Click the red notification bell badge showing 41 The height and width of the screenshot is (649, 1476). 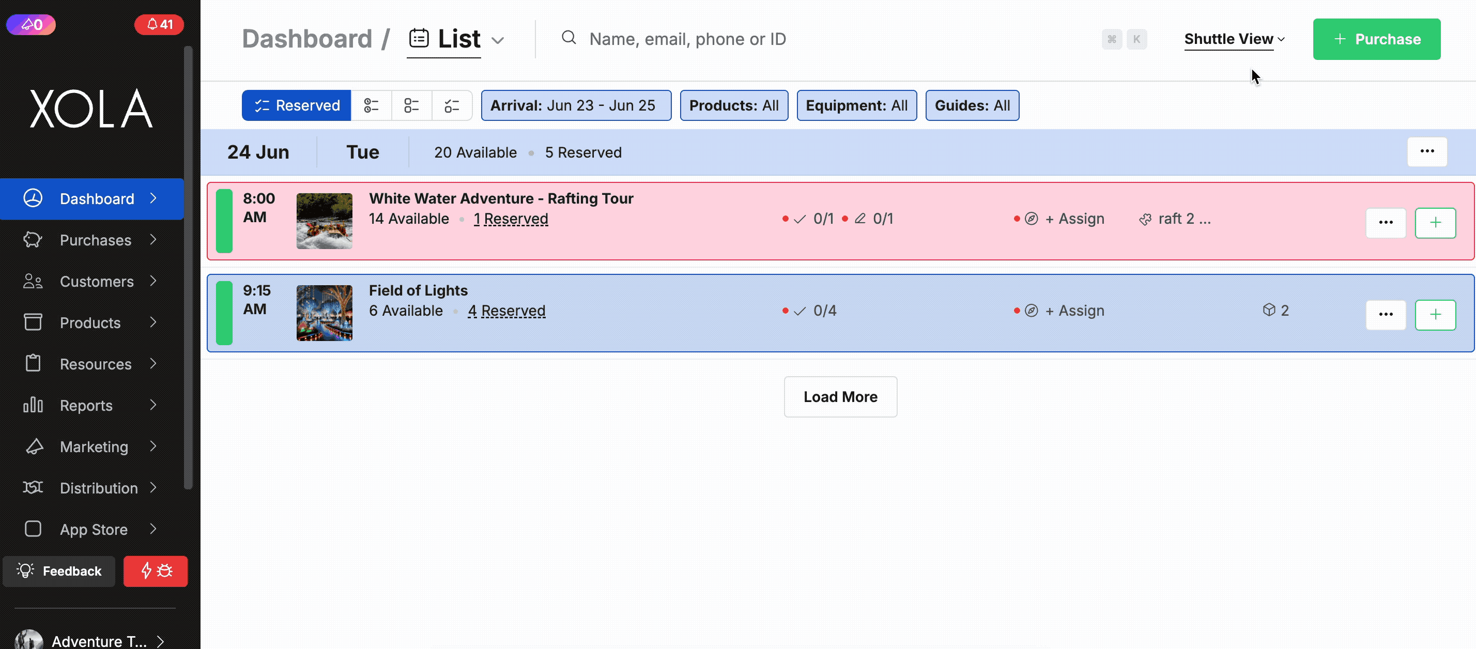(159, 25)
